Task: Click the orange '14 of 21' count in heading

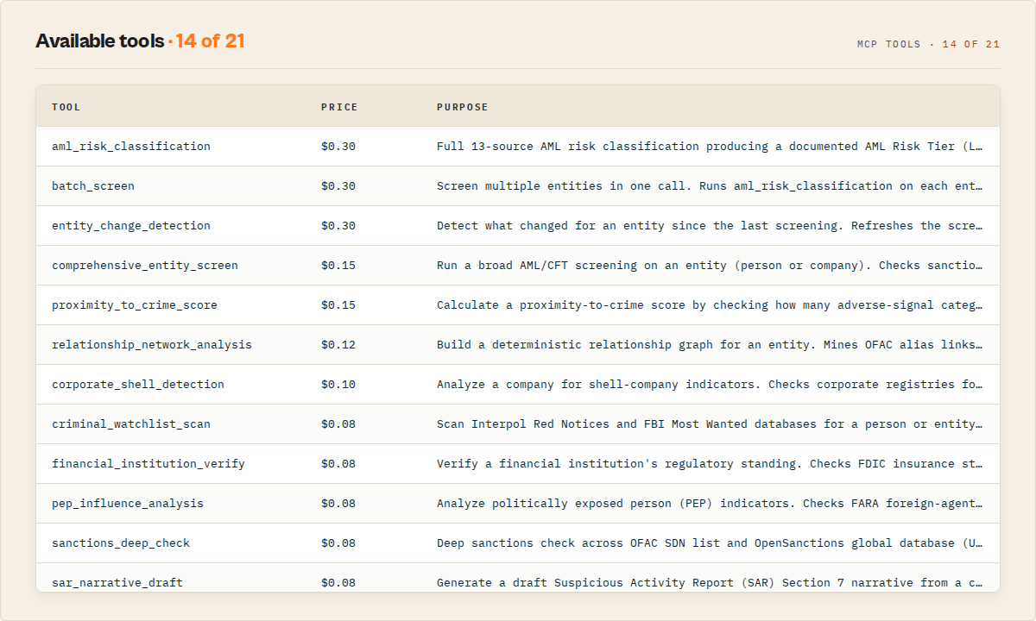Action: click(211, 41)
